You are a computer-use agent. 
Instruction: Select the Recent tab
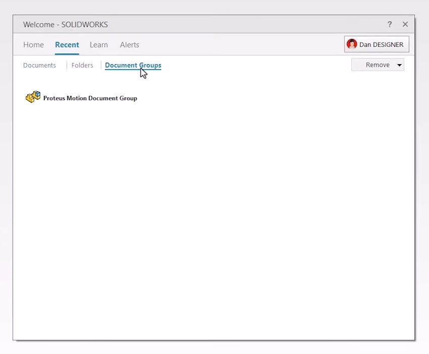[x=67, y=45]
